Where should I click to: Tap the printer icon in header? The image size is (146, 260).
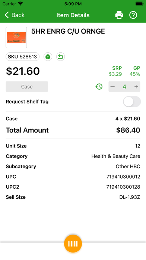coord(119,15)
